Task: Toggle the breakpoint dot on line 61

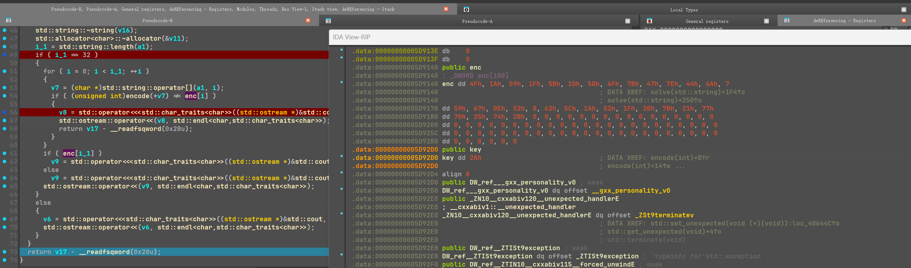Action: click(x=5, y=153)
